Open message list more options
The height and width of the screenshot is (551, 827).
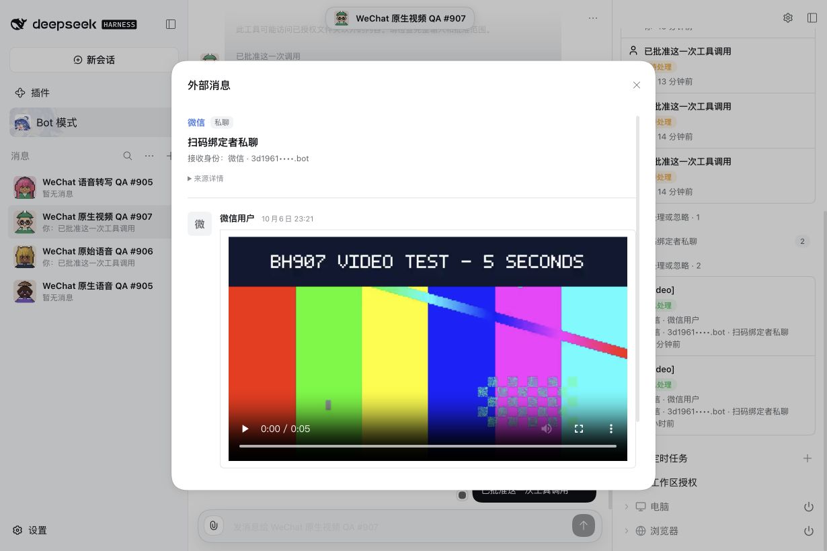149,156
